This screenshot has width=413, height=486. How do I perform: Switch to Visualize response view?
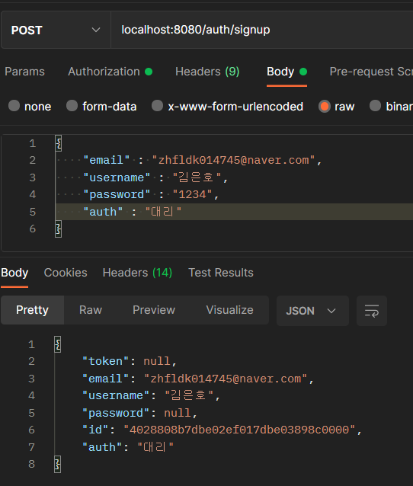[x=230, y=310]
